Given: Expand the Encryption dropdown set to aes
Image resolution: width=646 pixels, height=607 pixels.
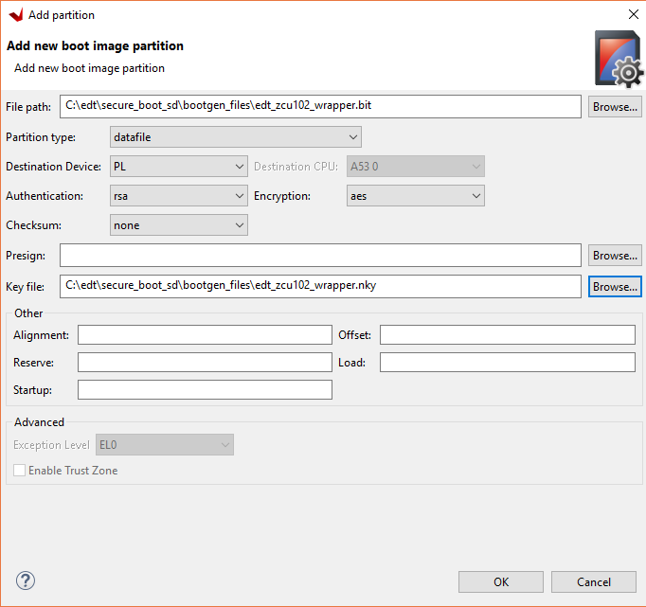Looking at the screenshot, I should pyautogui.click(x=416, y=196).
